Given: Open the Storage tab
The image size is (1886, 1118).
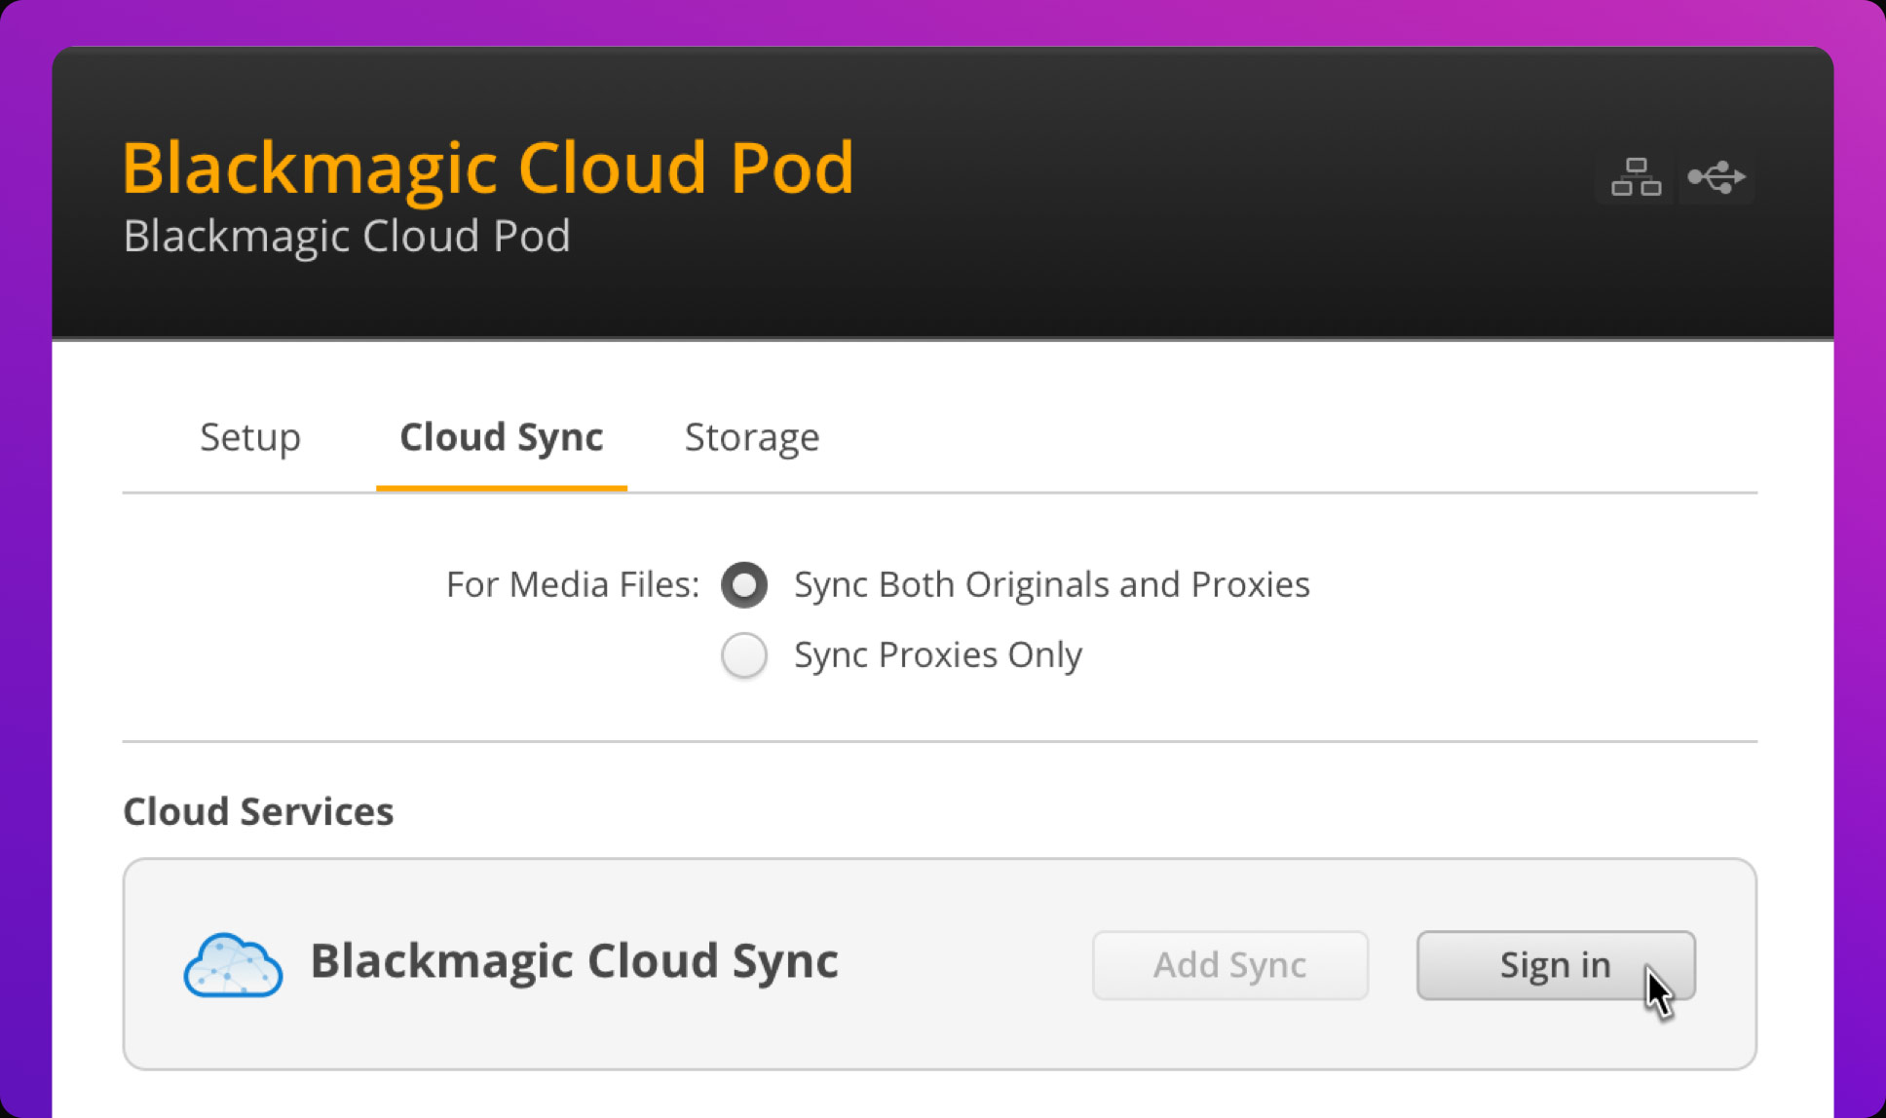Looking at the screenshot, I should [752, 437].
